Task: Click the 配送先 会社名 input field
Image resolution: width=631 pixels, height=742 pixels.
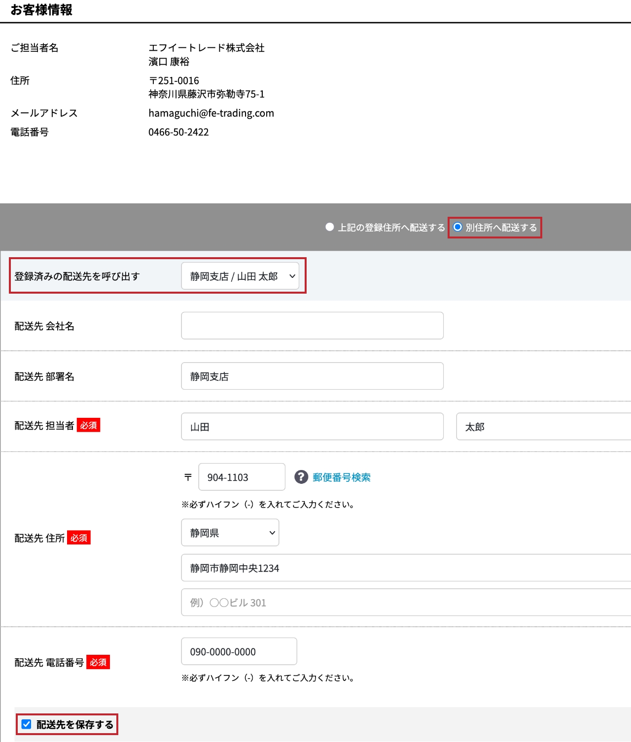Action: 312,326
